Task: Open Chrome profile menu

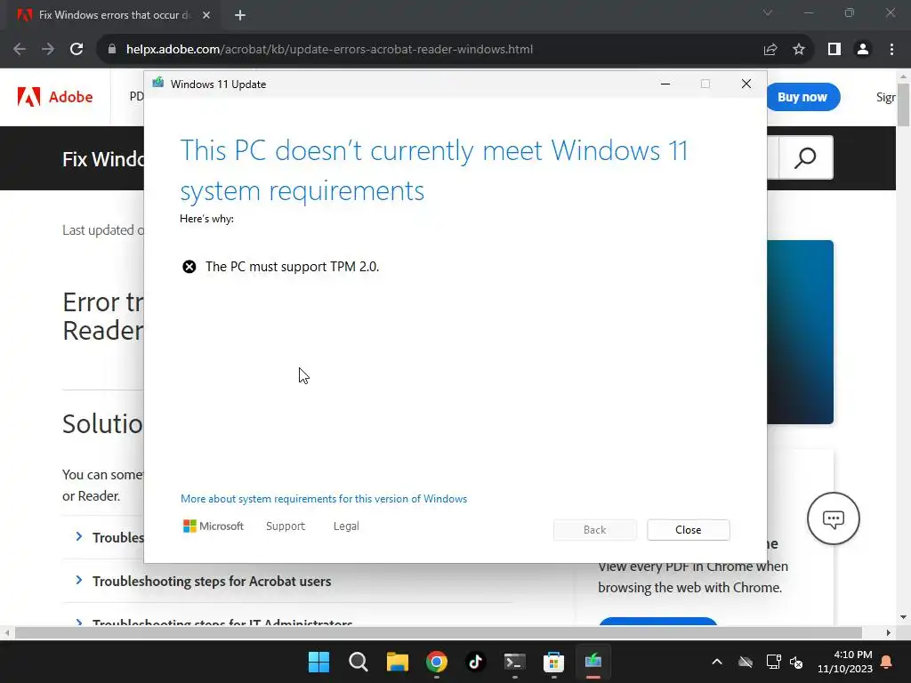Action: click(x=863, y=50)
